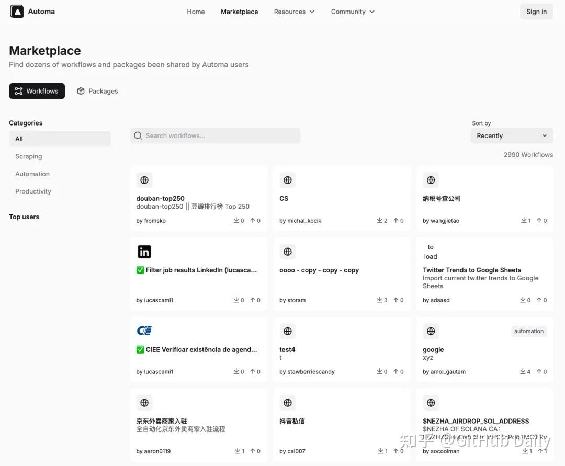Select the Productivity category filter

(33, 191)
